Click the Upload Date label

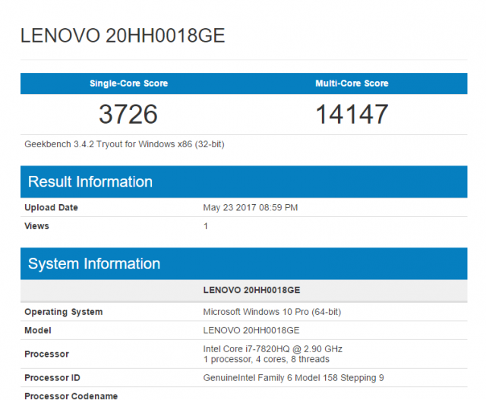click(x=51, y=208)
